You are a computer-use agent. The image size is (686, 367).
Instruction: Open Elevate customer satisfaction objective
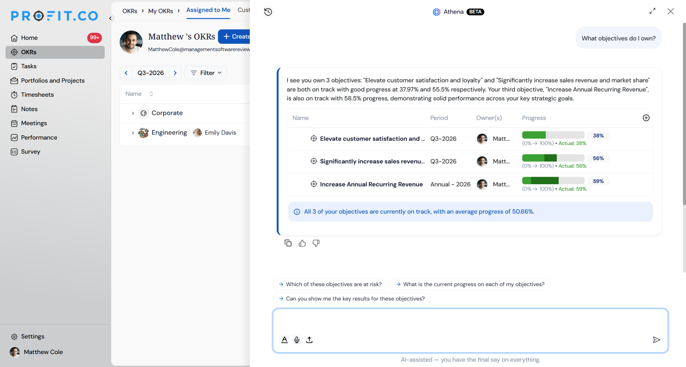[x=372, y=139]
